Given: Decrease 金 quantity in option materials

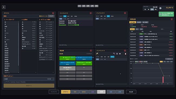Looking at the screenshot, I should 49,42.
